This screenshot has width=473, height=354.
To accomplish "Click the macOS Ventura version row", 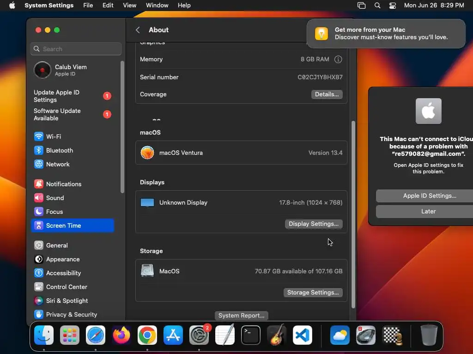I will 241,153.
